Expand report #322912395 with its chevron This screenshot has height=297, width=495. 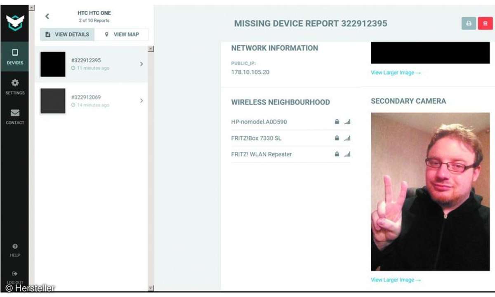coord(141,64)
